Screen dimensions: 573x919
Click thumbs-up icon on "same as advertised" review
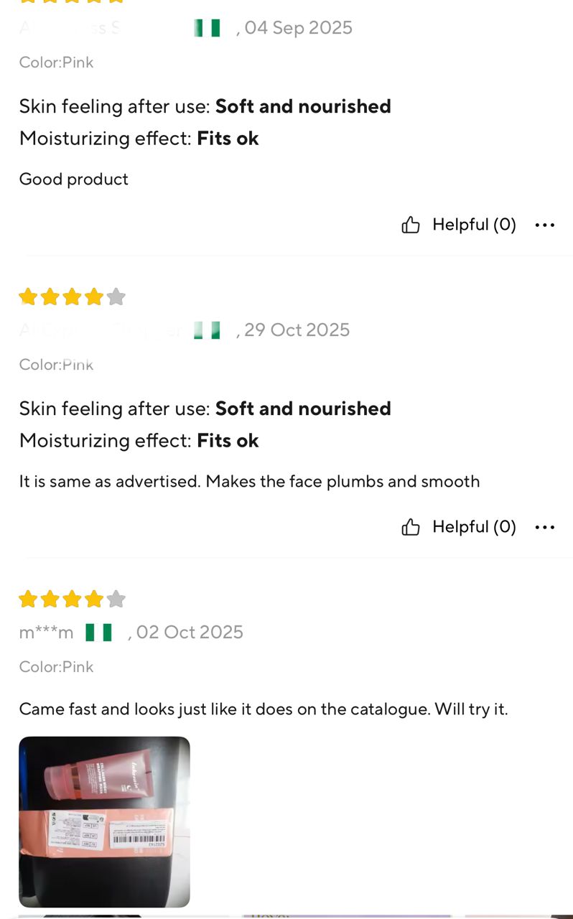(411, 528)
